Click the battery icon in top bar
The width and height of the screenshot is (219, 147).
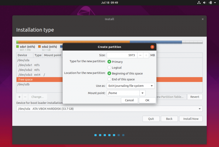210,3
